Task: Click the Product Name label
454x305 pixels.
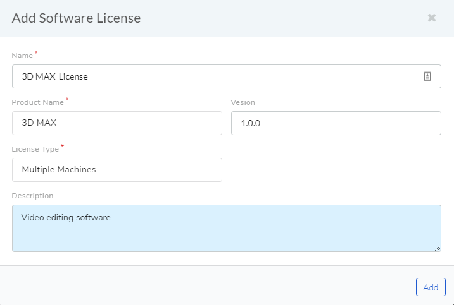Action: (37, 102)
